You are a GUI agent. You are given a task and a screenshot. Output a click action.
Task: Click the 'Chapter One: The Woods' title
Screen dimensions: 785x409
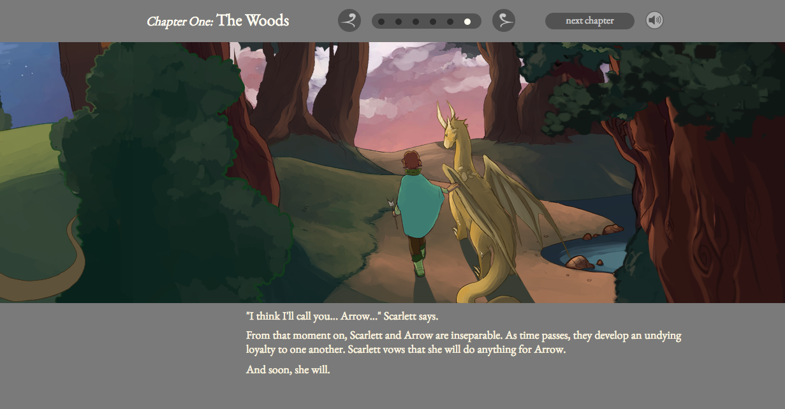(x=218, y=20)
